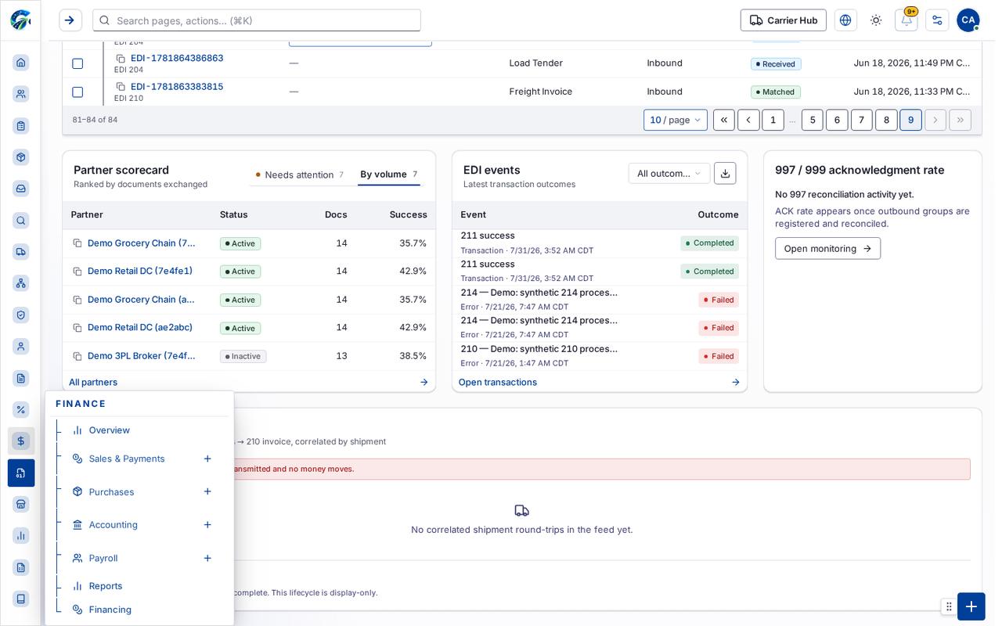Expand the Accounting submenu
The width and height of the screenshot is (1002, 626).
coord(207,525)
